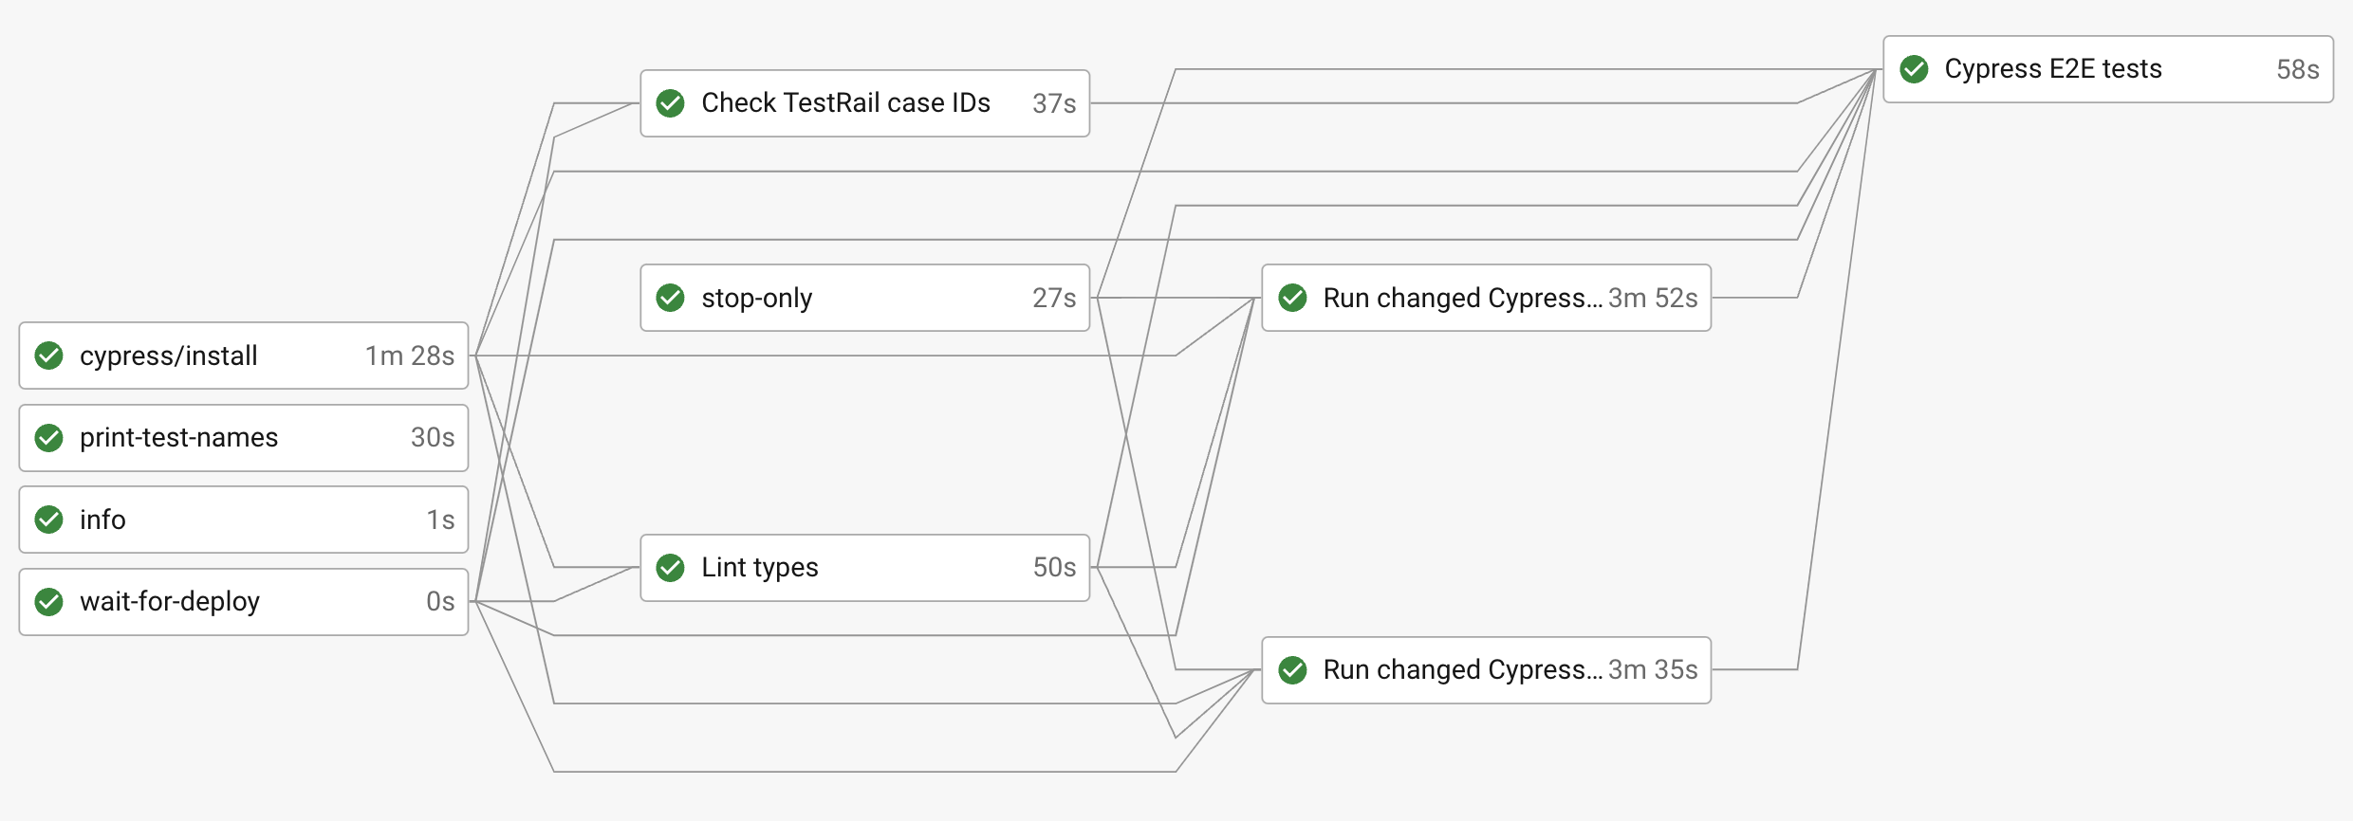Click the 3m 35s duration on Run changed Cypress
The height and width of the screenshot is (821, 2353).
tap(1653, 670)
